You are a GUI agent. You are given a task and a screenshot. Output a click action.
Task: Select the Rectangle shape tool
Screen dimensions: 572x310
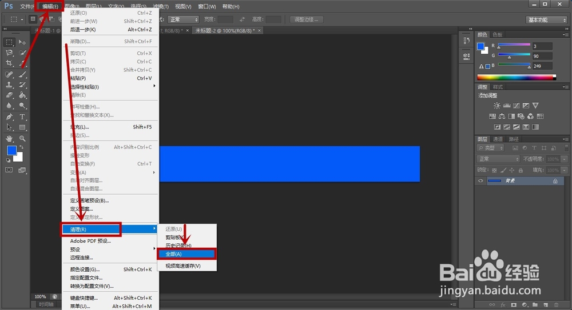[x=22, y=127]
